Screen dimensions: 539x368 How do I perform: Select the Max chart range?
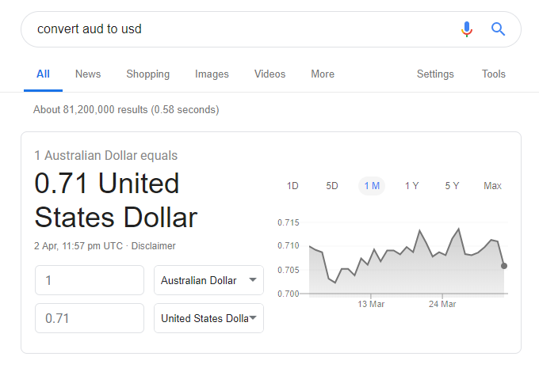pos(492,186)
